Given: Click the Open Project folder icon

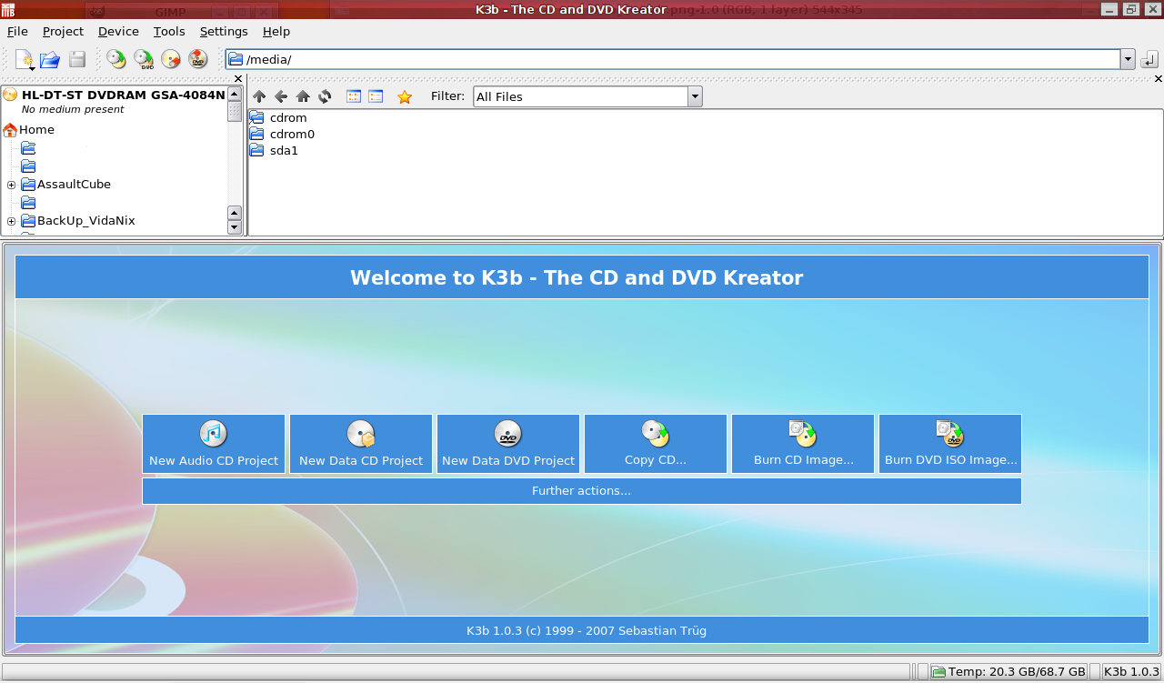Looking at the screenshot, I should [x=50, y=60].
